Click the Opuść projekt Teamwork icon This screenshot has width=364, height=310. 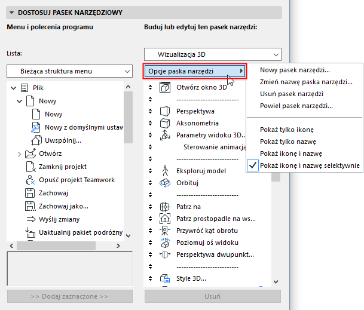(30, 180)
